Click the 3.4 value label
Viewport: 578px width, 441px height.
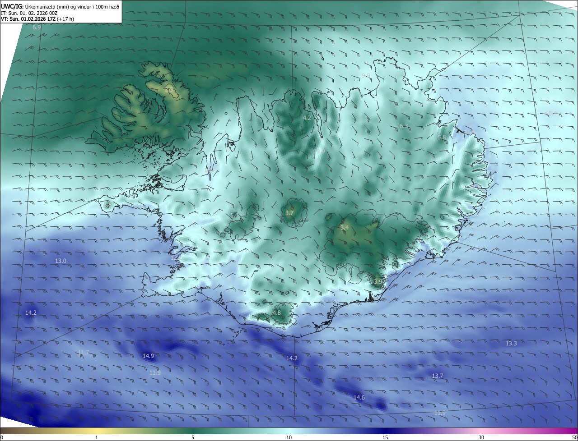(x=345, y=227)
